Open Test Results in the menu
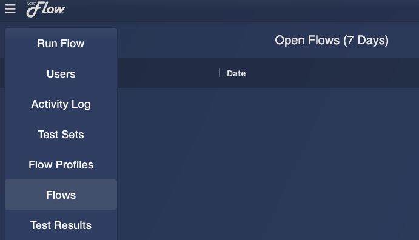The image size is (419, 240). [61, 225]
